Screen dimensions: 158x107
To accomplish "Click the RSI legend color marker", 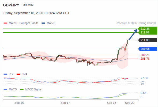I will click(5, 74).
